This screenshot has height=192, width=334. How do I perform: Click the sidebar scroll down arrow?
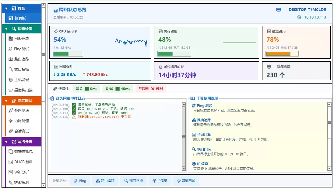click(44, 185)
